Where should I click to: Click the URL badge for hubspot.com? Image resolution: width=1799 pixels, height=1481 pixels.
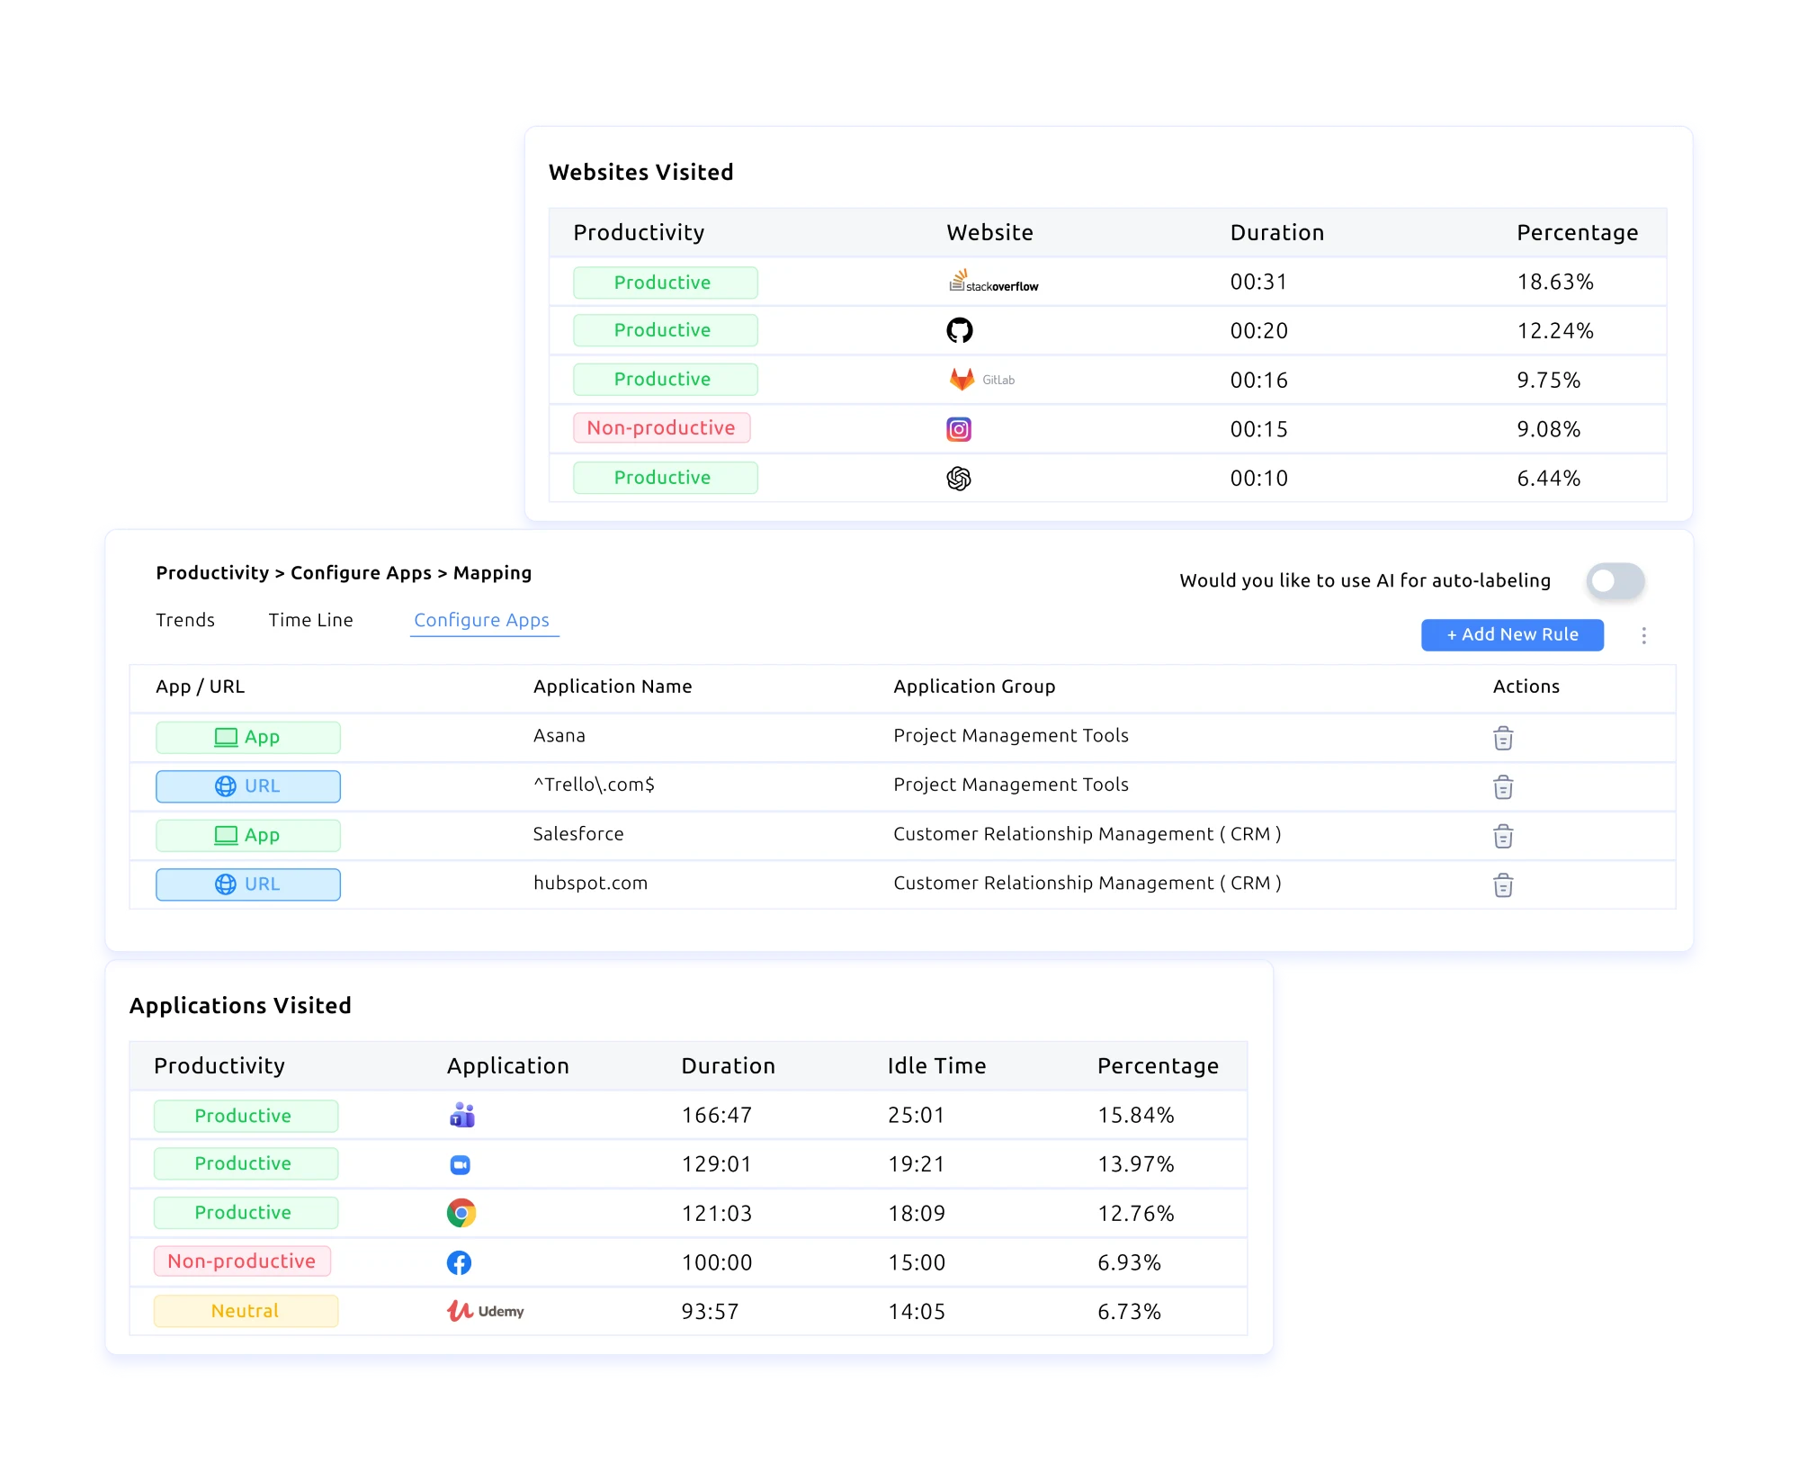(247, 884)
